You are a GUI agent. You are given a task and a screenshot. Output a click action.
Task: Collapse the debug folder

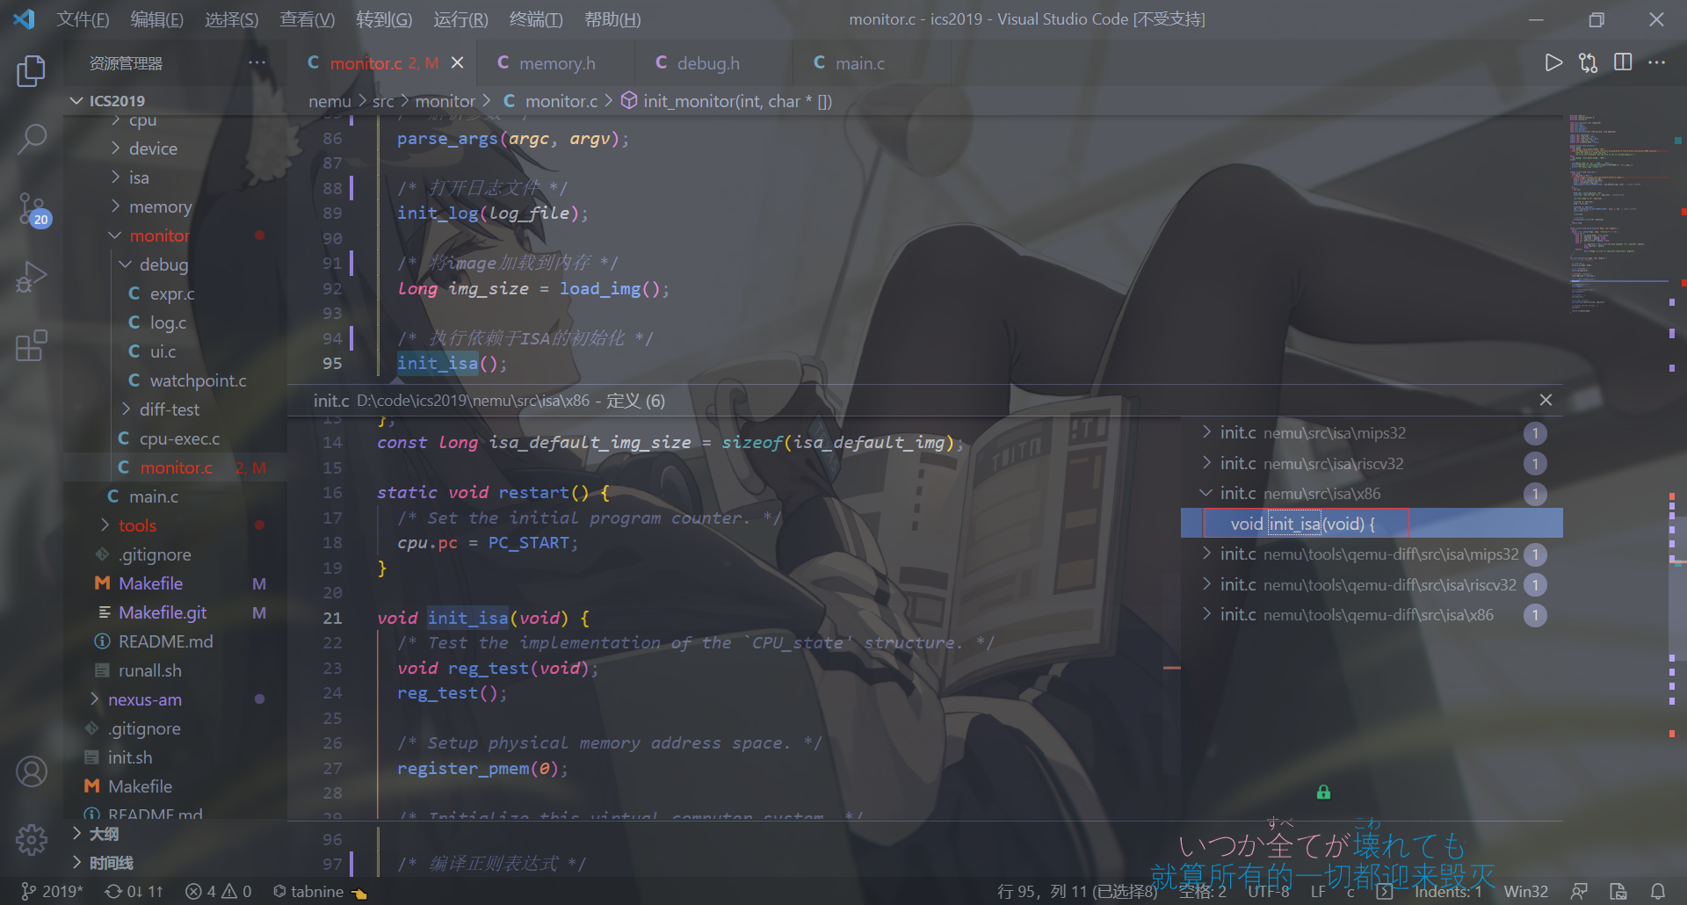point(176,264)
